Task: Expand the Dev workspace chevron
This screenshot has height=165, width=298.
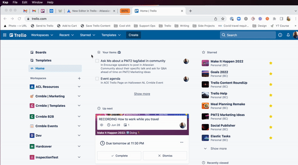Action: 79,135
